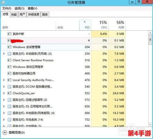Click gear icon for 服务主机: 远程过程调用
This screenshot has height=139, width=153.
(x=9, y=100)
